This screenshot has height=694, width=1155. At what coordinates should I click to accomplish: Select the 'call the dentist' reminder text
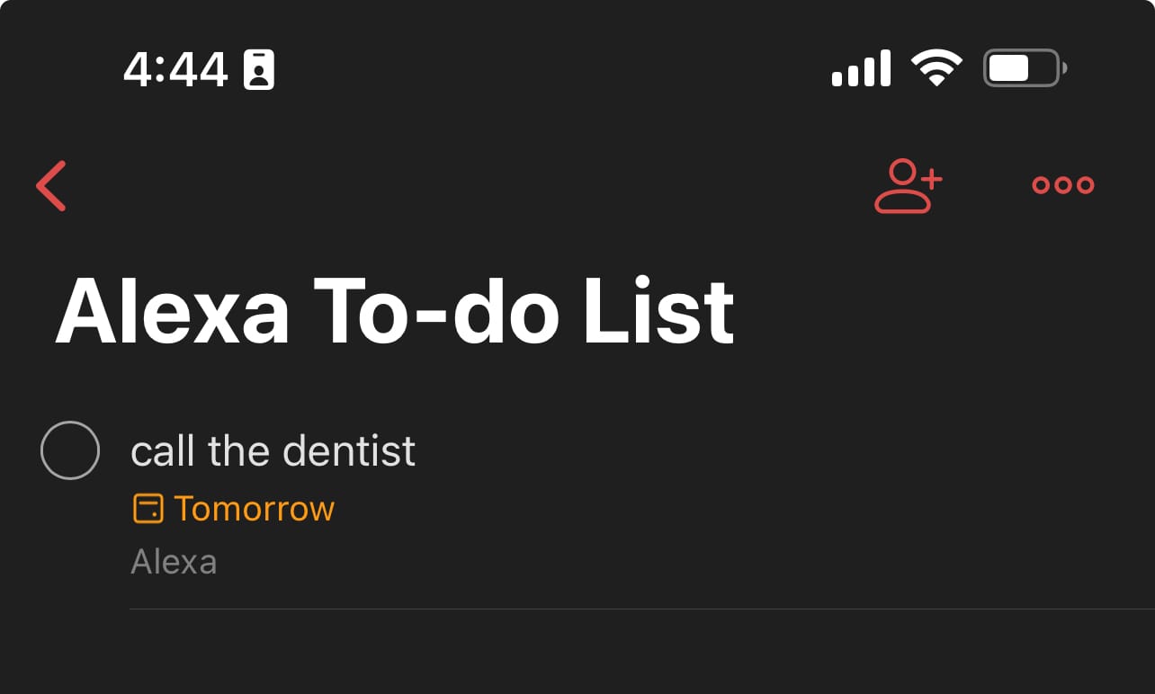[x=273, y=449]
